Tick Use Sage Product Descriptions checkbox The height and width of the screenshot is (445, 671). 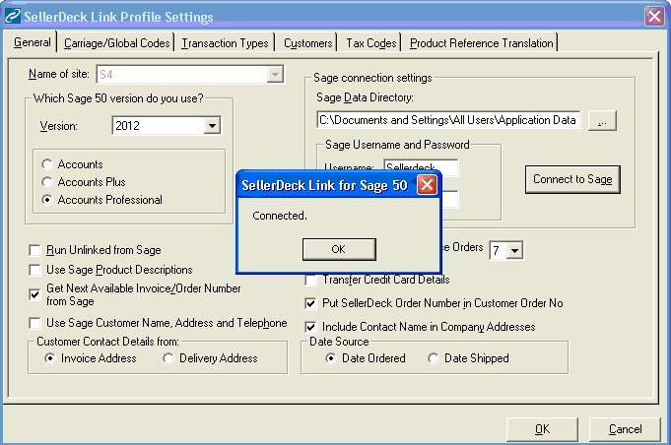pyautogui.click(x=36, y=270)
